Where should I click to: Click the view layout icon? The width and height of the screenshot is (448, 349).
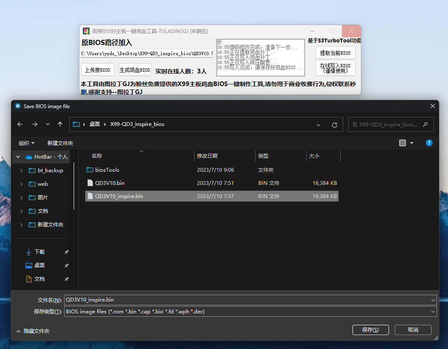(403, 143)
